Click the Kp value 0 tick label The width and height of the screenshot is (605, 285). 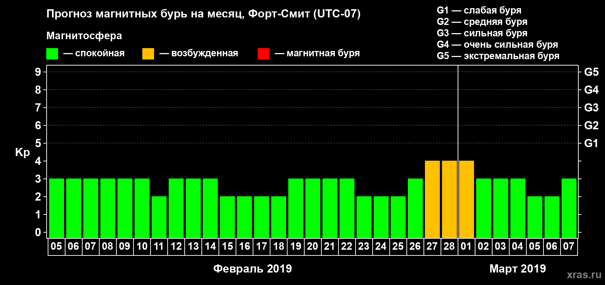point(38,232)
